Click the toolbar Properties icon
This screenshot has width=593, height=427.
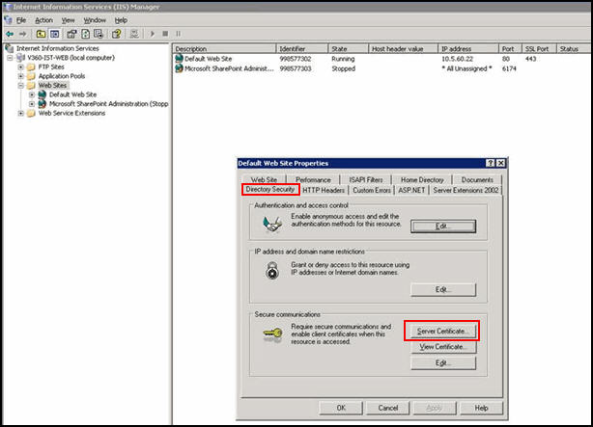click(73, 33)
